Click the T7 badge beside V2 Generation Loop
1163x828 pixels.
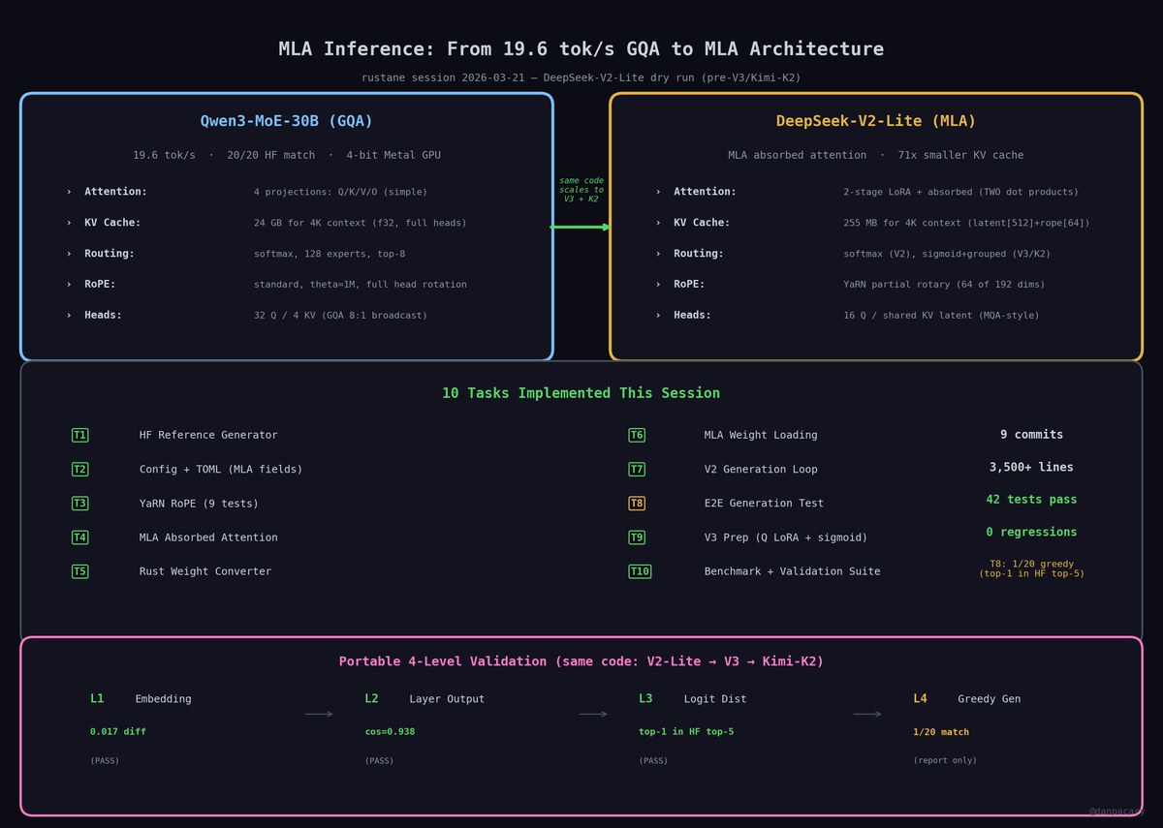coord(637,469)
